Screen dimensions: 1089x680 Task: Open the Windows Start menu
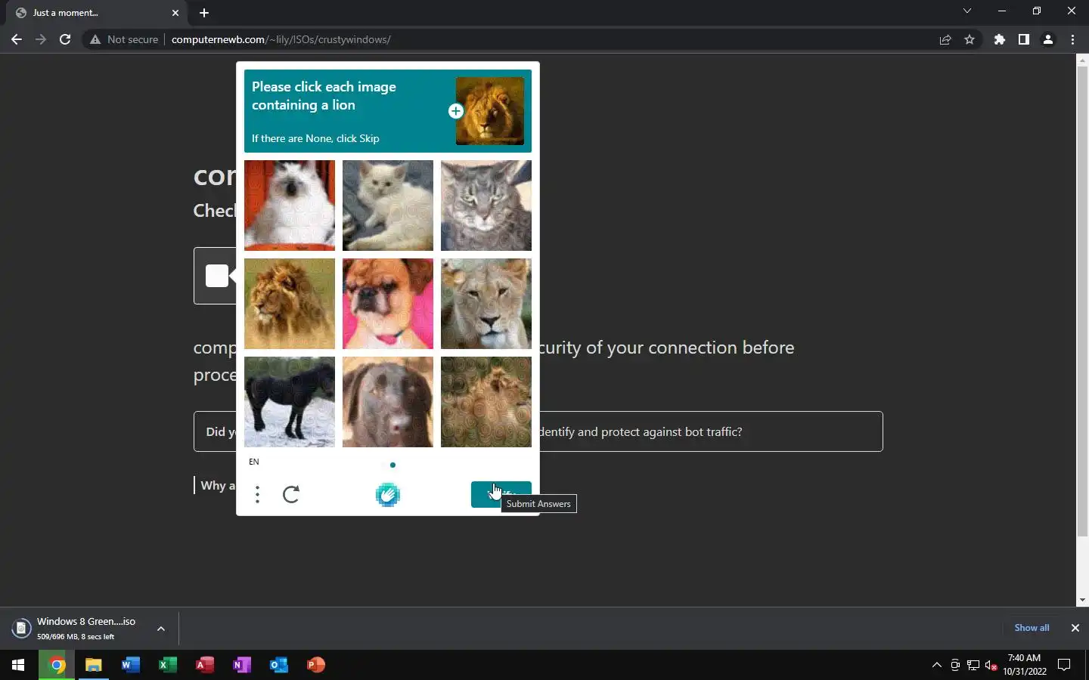coord(18,665)
